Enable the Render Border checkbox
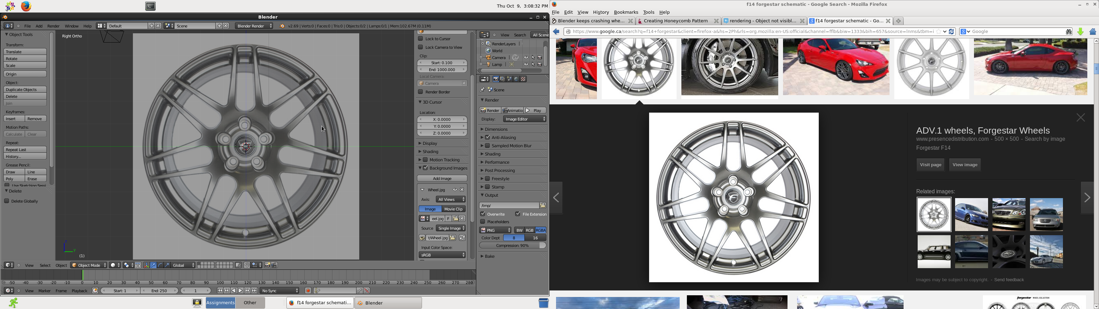 point(421,92)
